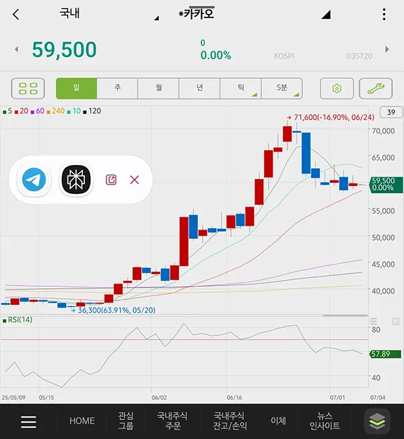404x439 pixels.
Task: Expand the 카카오 stock selector dropdown
Action: (x=326, y=15)
